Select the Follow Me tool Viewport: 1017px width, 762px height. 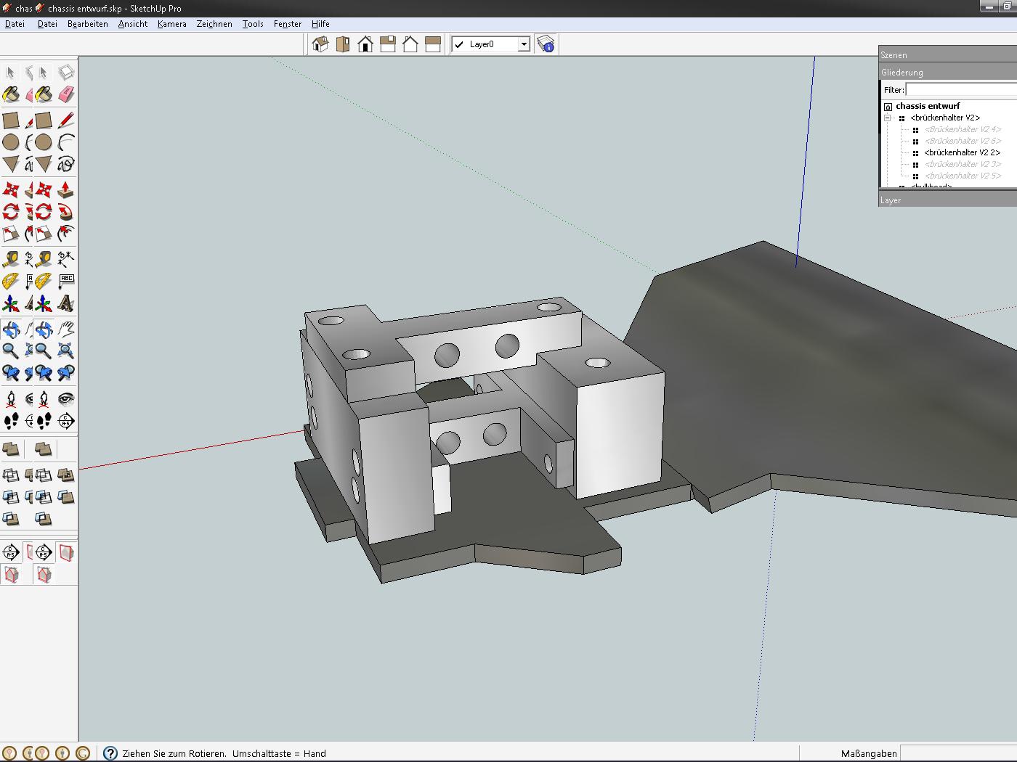66,211
